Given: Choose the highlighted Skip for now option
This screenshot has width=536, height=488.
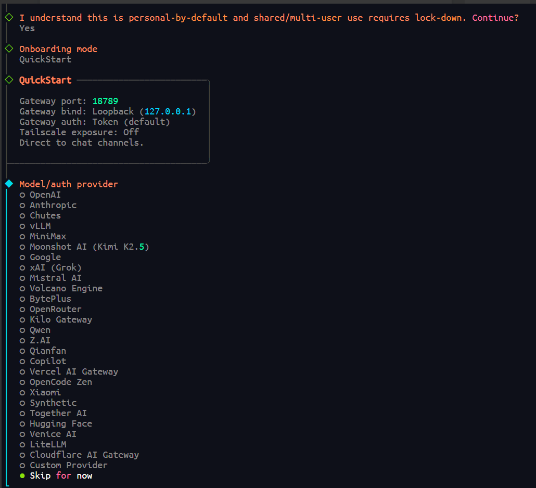Looking at the screenshot, I should pyautogui.click(x=56, y=476).
